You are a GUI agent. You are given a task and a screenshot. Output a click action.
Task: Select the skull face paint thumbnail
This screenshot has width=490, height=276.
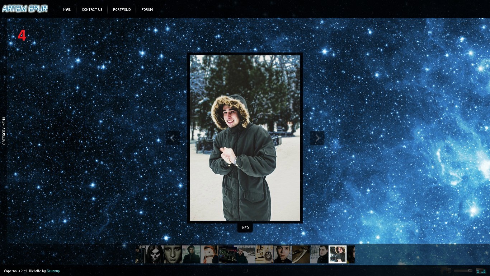[154, 254]
